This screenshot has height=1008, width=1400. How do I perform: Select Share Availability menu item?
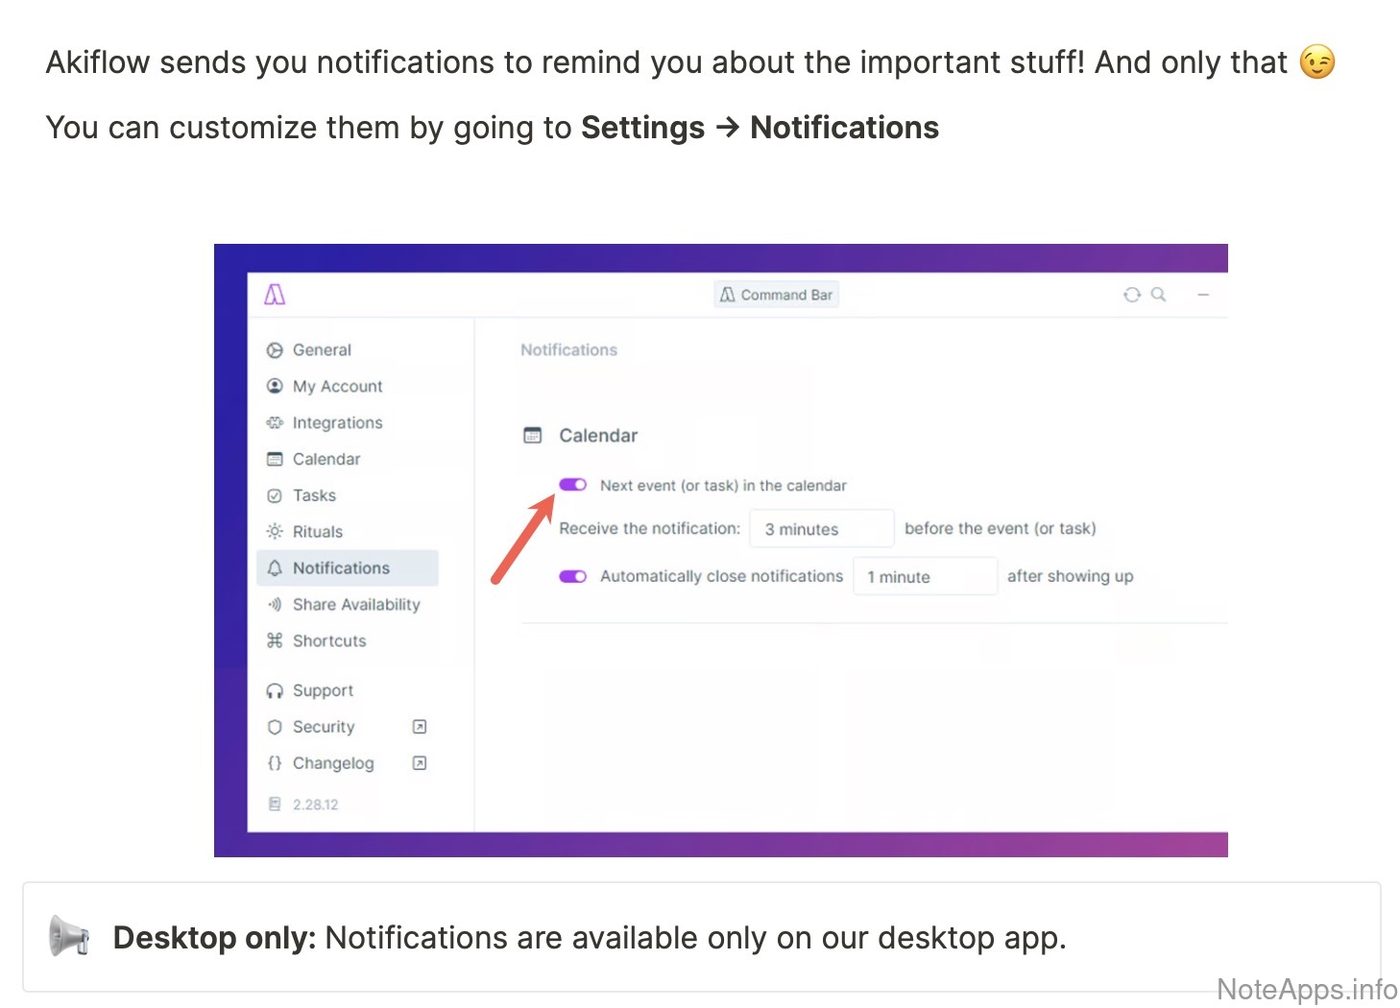point(355,605)
